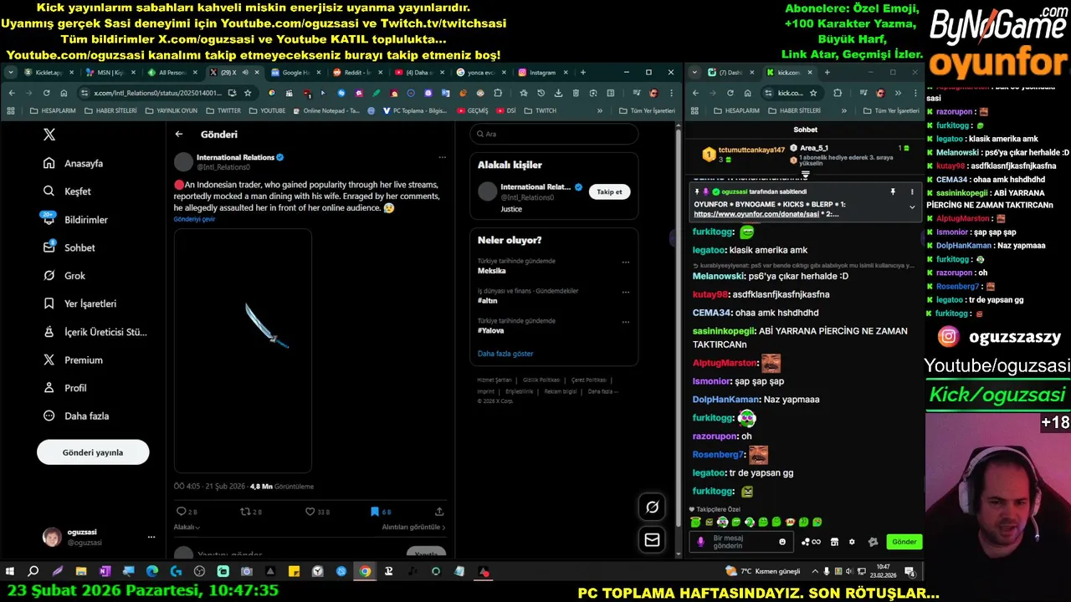Image resolution: width=1071 pixels, height=602 pixels.
Task: Toggle the bookmark icon on the post
Action: (x=375, y=512)
